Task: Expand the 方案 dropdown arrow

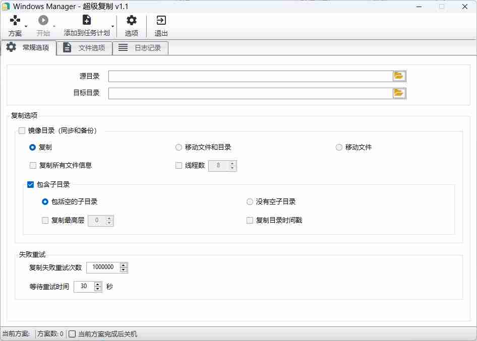Action: pyautogui.click(x=26, y=26)
